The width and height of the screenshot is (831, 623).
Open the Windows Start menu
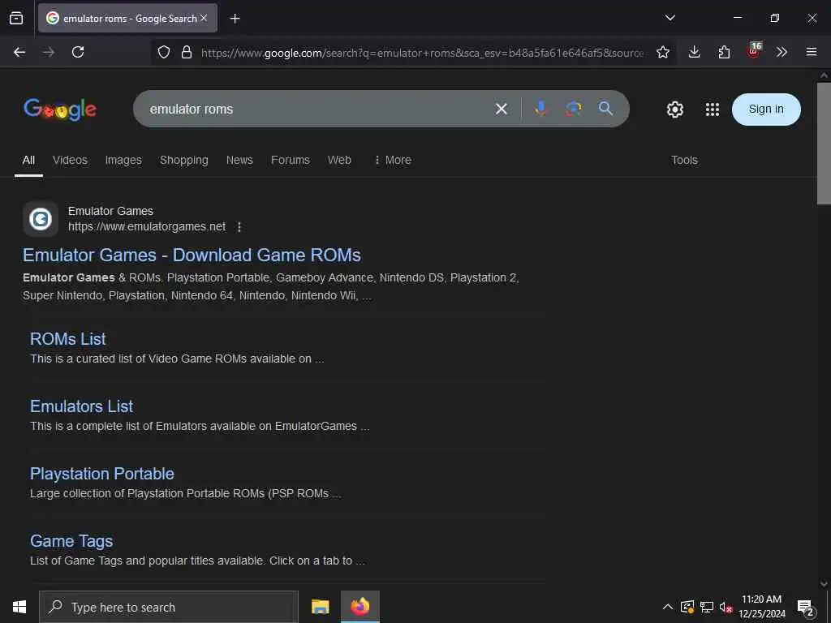[19, 607]
